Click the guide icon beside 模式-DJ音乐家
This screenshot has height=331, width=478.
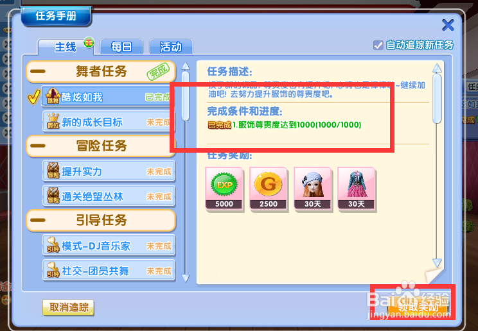(53, 245)
